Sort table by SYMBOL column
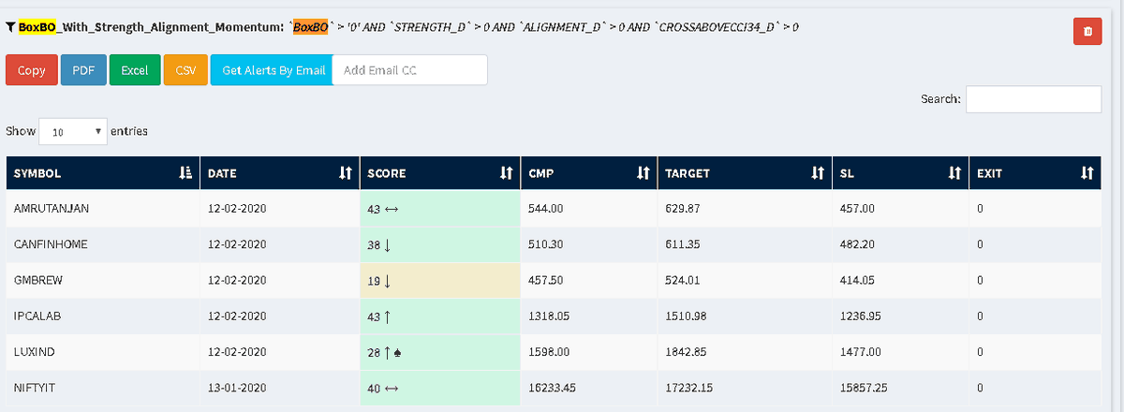The image size is (1124, 412). [102, 173]
